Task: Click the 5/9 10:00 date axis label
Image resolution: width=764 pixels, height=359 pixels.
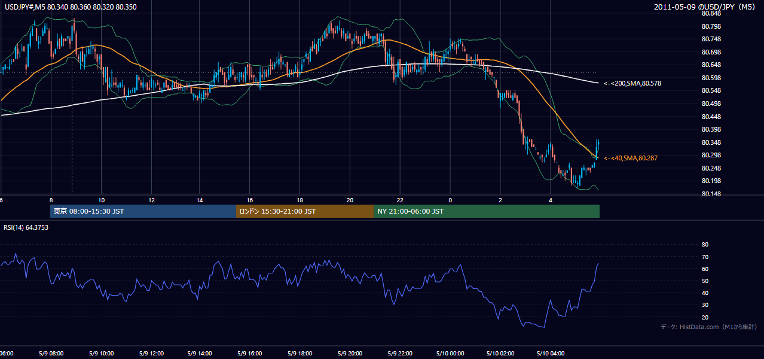Action: coord(101,353)
